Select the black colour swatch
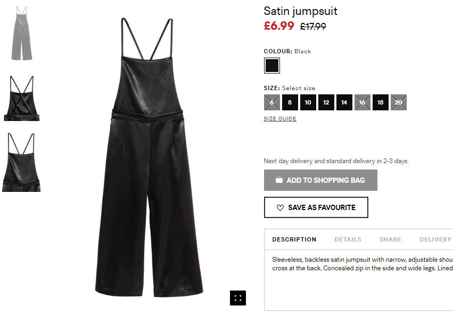The width and height of the screenshot is (453, 314). (272, 66)
